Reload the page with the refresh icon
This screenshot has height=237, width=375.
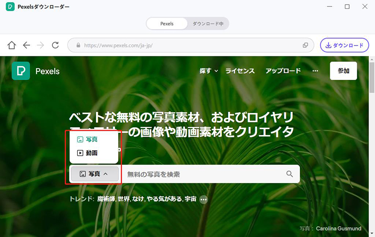pos(55,45)
